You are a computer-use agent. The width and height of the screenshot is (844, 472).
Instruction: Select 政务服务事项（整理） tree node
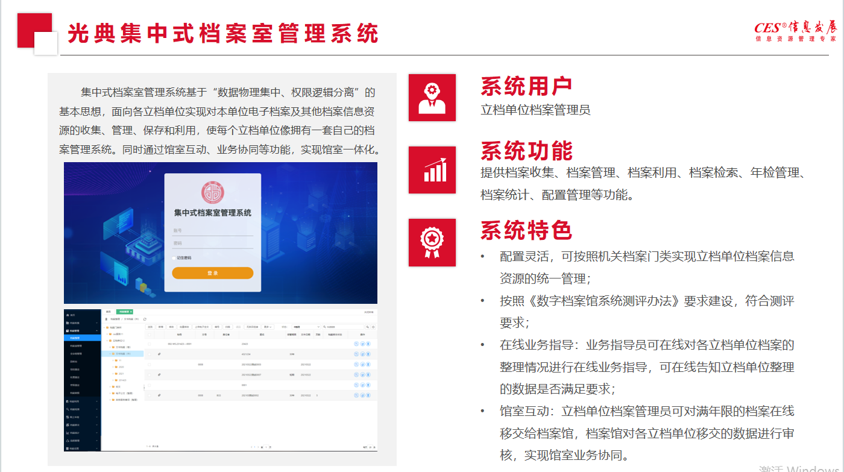click(x=127, y=400)
